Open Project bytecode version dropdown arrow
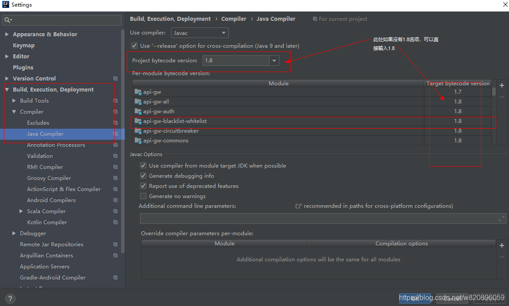509x306 pixels. point(274,61)
